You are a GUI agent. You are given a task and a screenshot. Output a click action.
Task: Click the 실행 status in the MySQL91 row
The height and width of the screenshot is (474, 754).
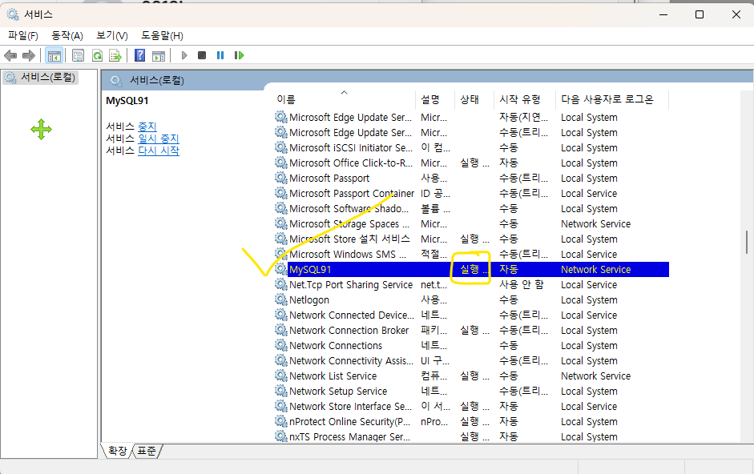pos(474,269)
